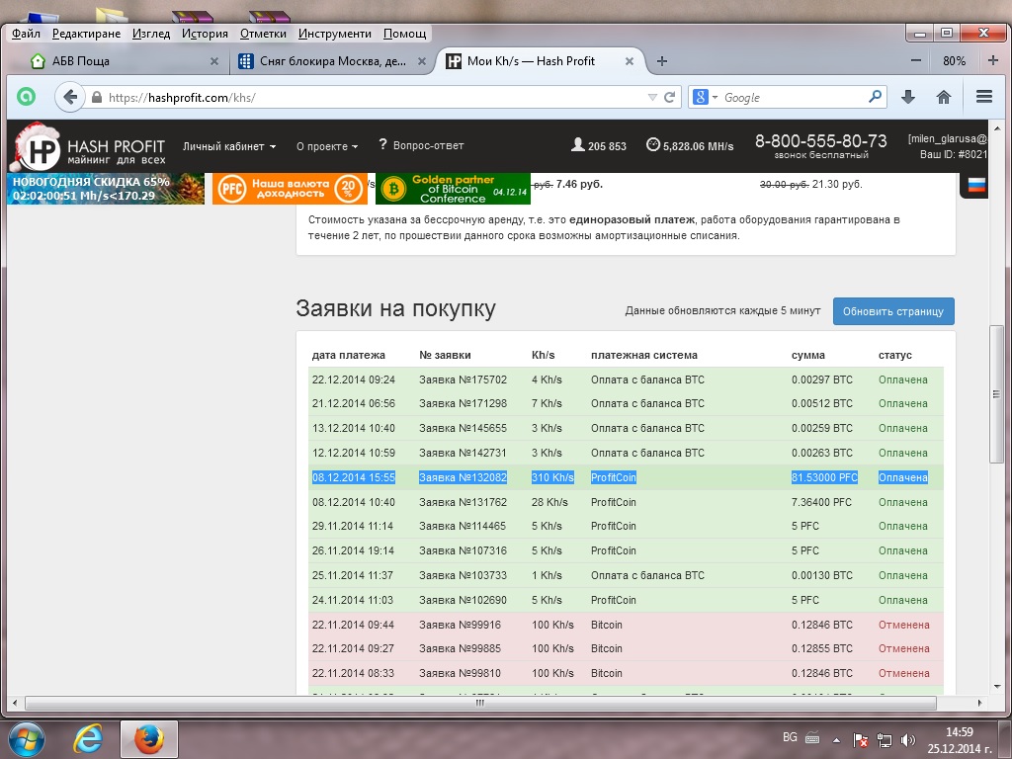
Task: Click the 80% zoom level indicator
Action: pos(954,61)
